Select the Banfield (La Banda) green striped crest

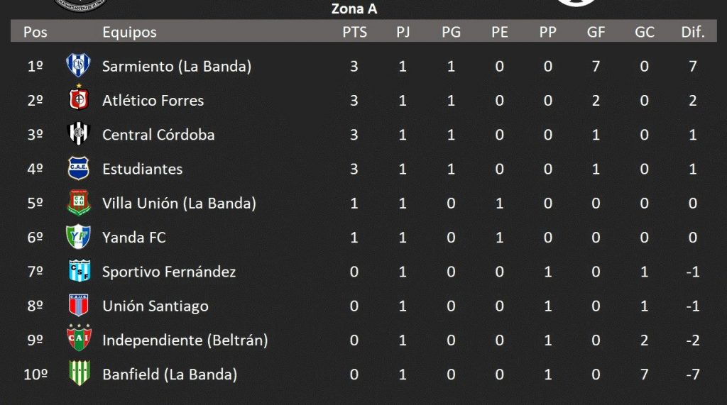80,373
